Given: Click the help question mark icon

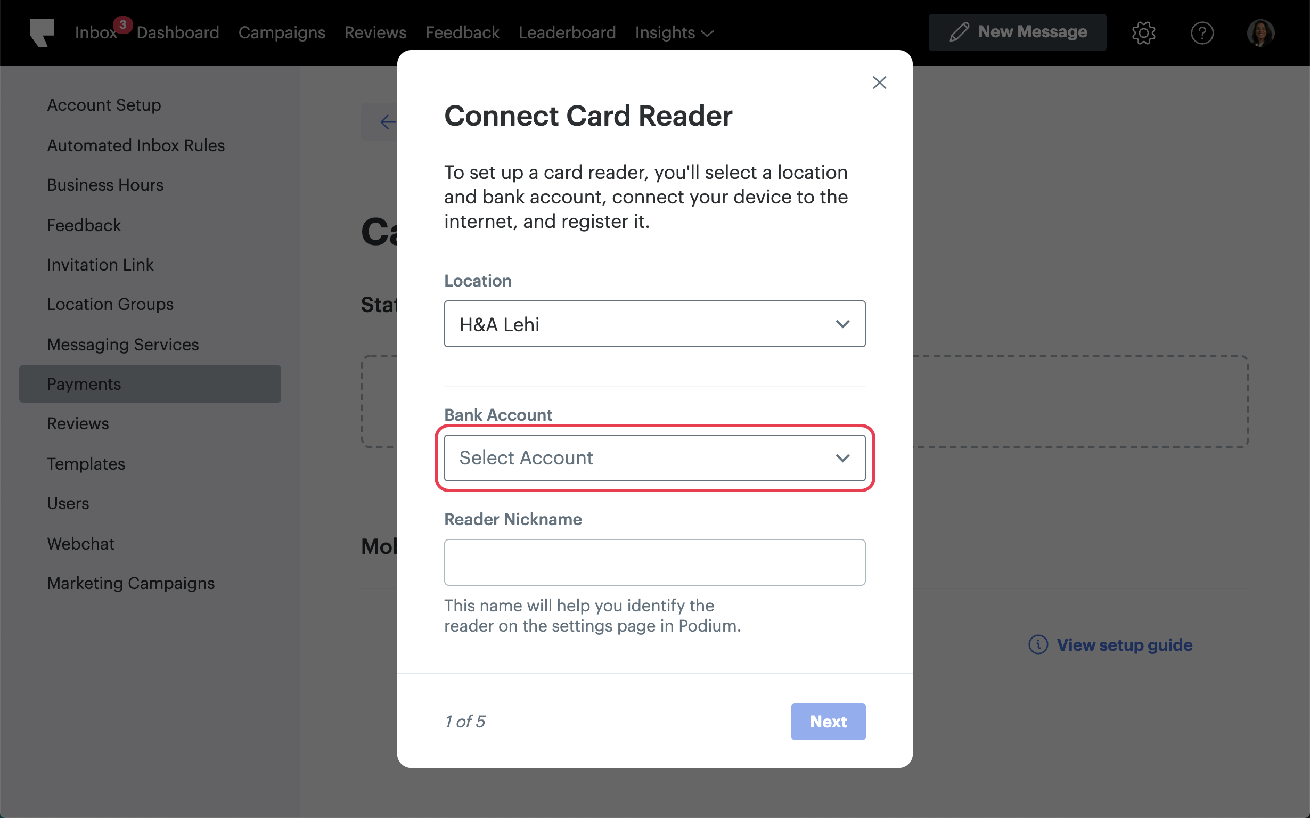Looking at the screenshot, I should (x=1202, y=33).
